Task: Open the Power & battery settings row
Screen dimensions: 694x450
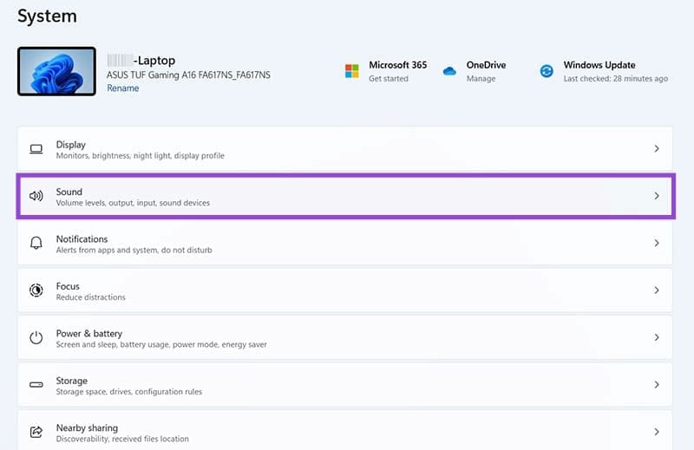Action: click(345, 338)
